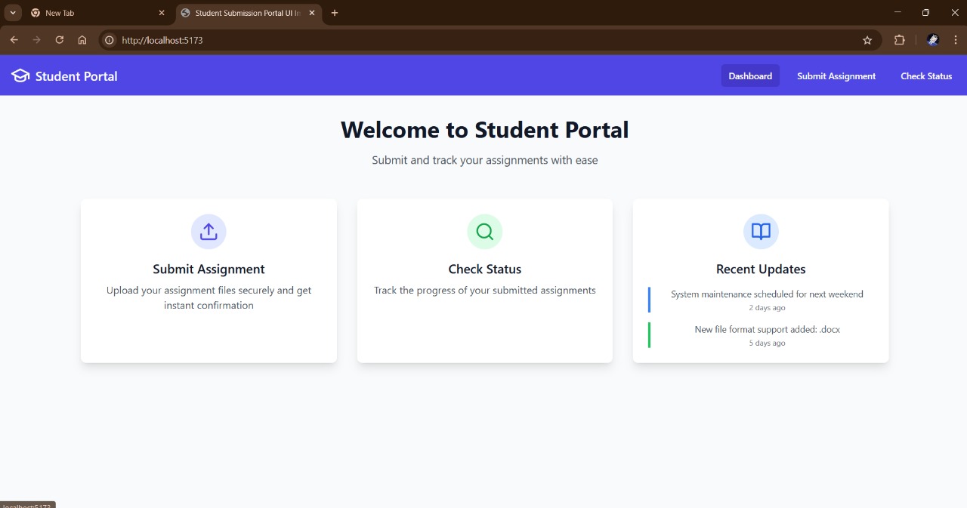Open the tab search chevron dropdown
Viewport: 967px width, 508px height.
coord(12,12)
